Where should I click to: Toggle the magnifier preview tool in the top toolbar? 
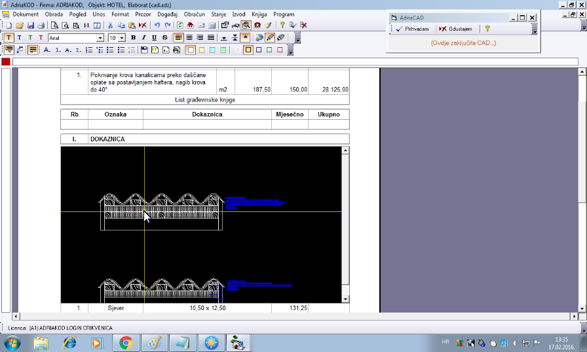click(x=246, y=26)
